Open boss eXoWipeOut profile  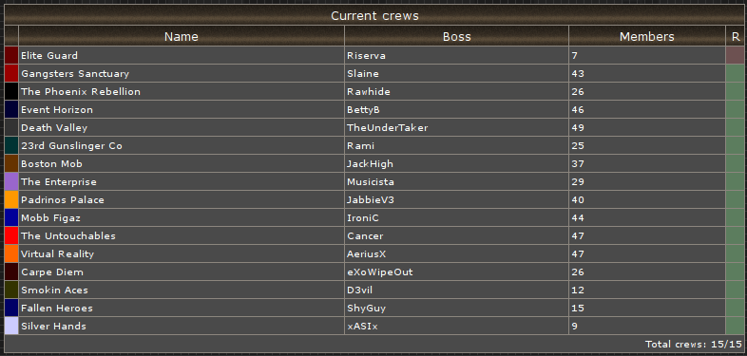[380, 272]
